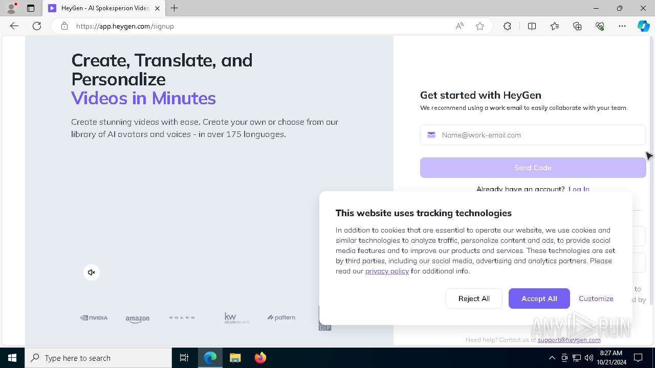Screen dimensions: 655x368
Task: Click the pattern logo
Action: (281, 317)
